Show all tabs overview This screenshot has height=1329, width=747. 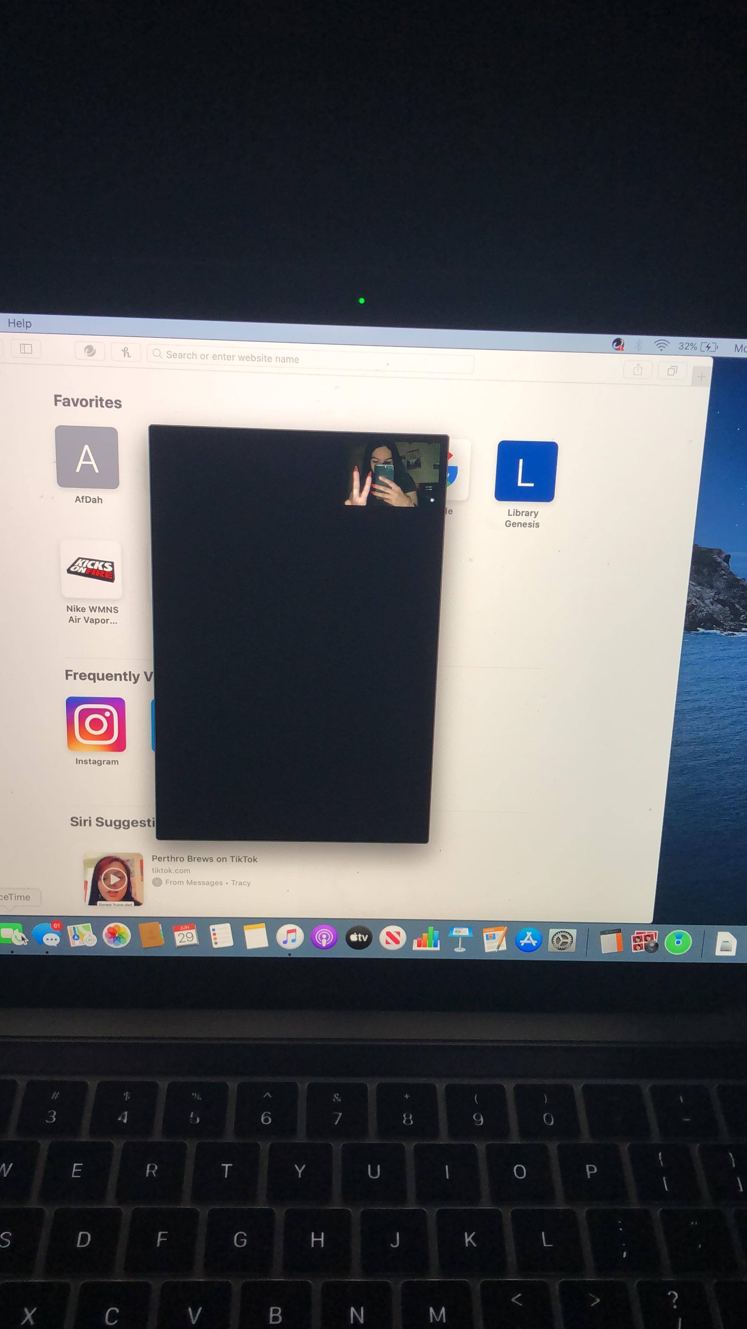(672, 371)
